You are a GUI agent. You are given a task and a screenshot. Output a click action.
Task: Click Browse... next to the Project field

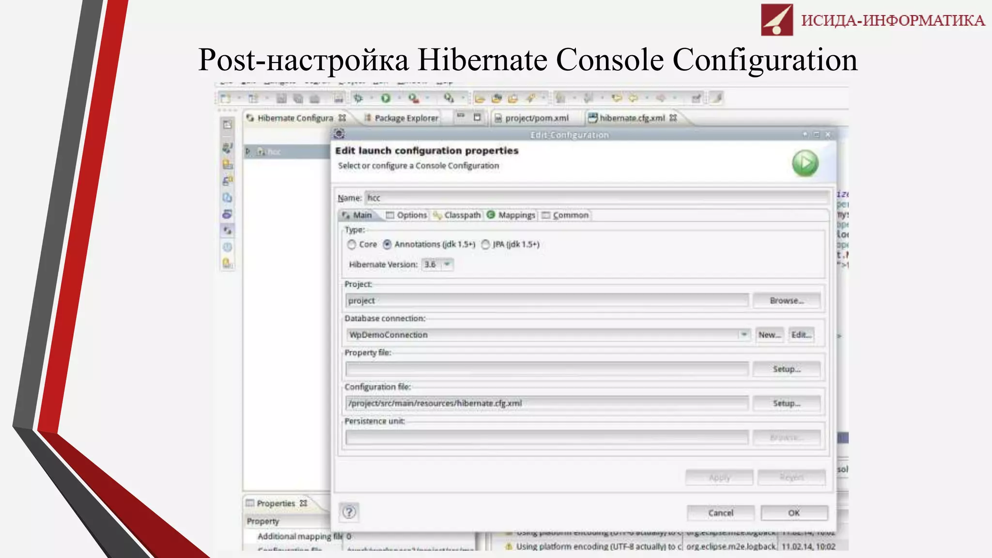click(787, 300)
